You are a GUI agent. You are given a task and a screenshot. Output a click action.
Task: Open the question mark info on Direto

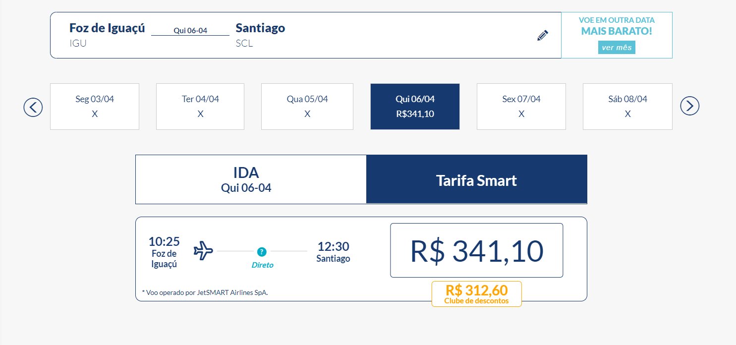click(x=262, y=251)
